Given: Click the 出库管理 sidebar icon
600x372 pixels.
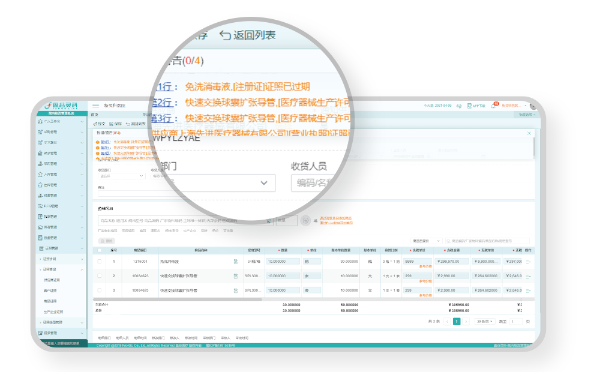Looking at the screenshot, I should pyautogui.click(x=40, y=185).
